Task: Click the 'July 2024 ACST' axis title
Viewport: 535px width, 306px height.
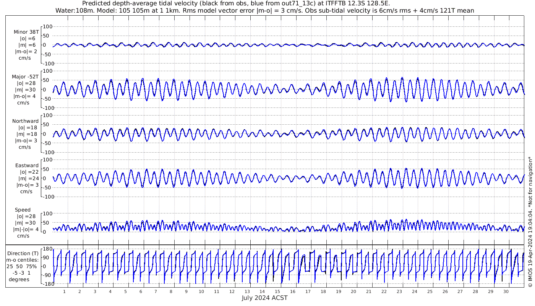Action: pyautogui.click(x=264, y=298)
